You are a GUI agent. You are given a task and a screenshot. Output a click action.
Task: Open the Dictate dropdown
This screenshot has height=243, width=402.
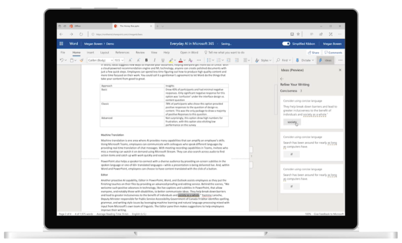click(x=305, y=60)
